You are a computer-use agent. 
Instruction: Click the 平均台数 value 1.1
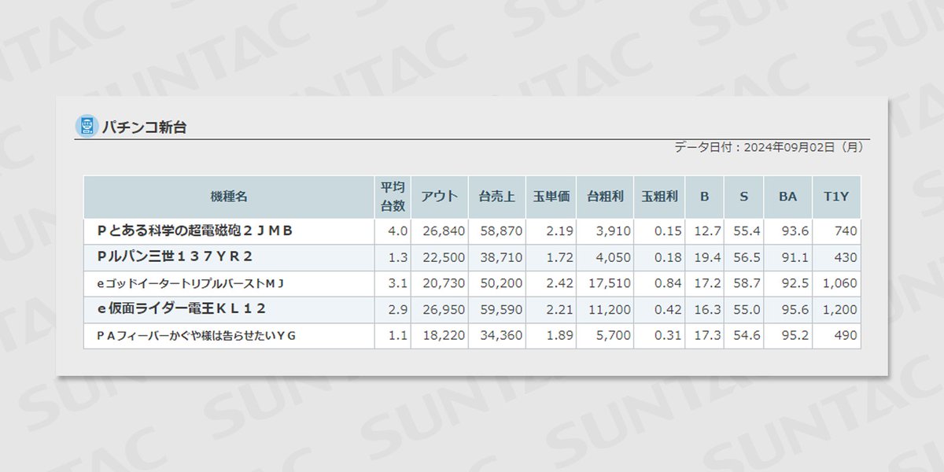click(398, 336)
